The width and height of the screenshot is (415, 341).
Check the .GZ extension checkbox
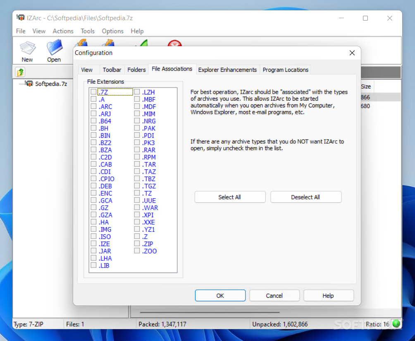coord(93,208)
